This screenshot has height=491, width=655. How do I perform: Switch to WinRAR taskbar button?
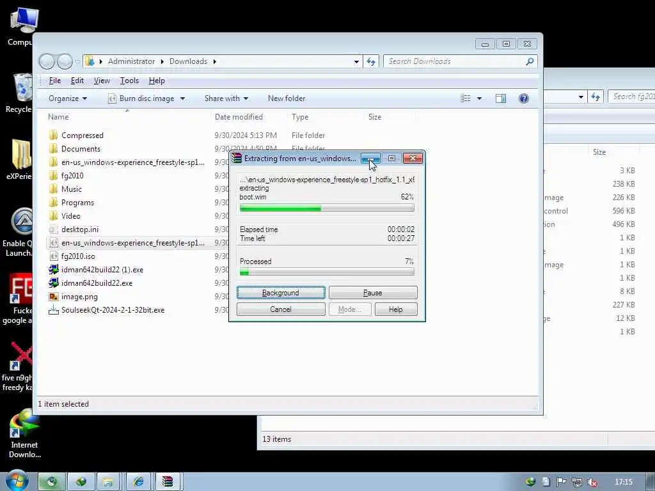[x=168, y=482]
